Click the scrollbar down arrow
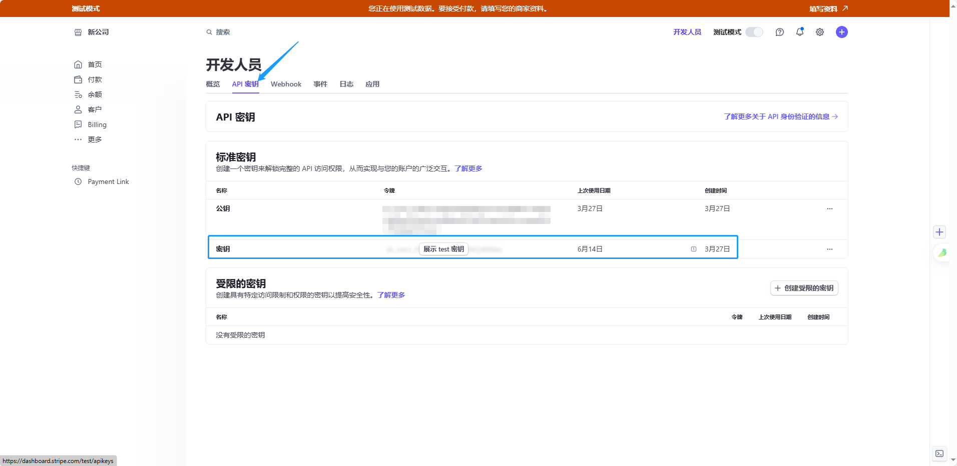 click(953, 459)
